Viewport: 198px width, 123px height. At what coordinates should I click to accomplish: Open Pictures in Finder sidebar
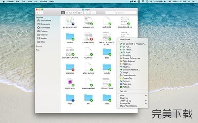coord(42,31)
